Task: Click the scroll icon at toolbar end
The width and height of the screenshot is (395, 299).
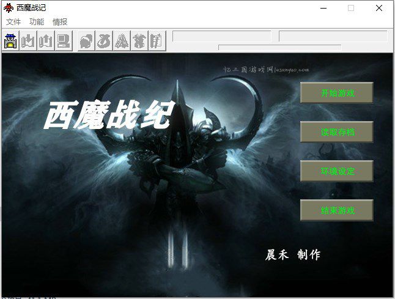Action: coord(157,41)
